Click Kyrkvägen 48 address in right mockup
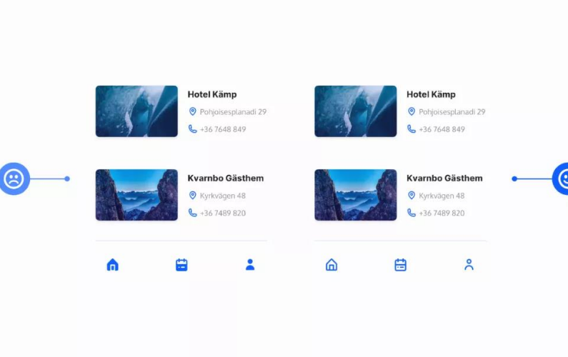Screen dimensions: 568x357 442,196
